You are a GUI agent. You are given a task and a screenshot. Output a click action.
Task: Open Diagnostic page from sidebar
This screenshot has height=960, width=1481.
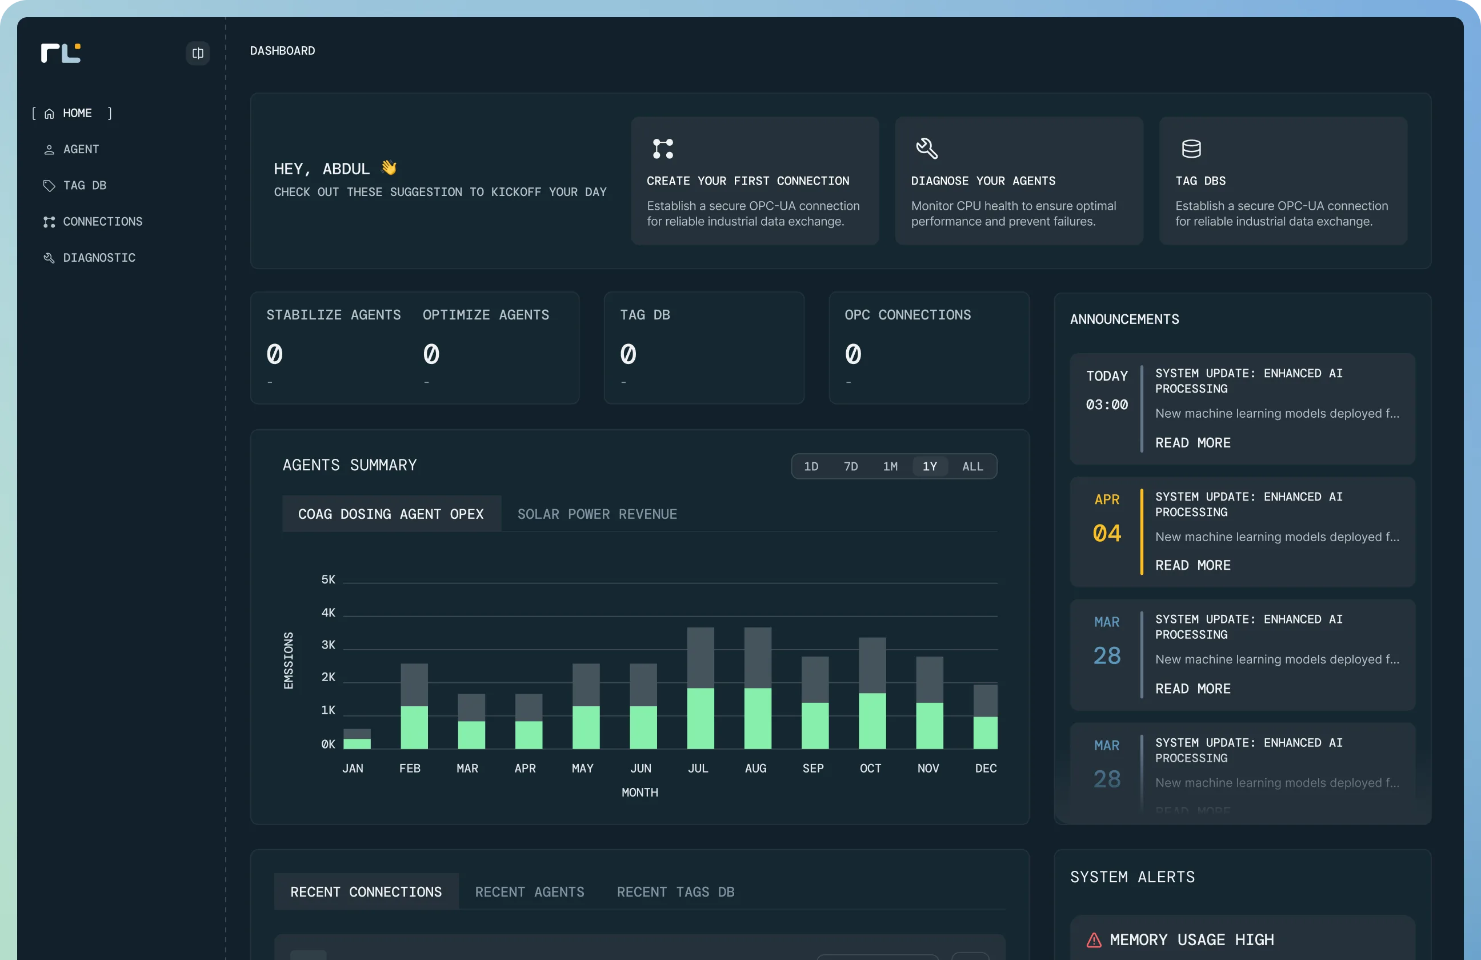click(x=90, y=258)
